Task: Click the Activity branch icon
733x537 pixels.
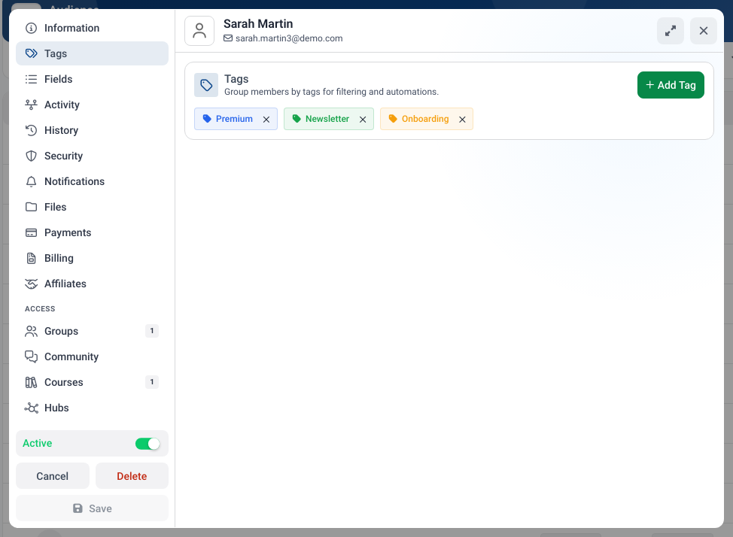Action: (x=31, y=105)
